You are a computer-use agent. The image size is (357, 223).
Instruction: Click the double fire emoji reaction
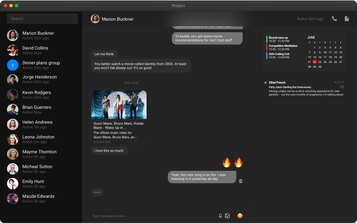point(232,162)
